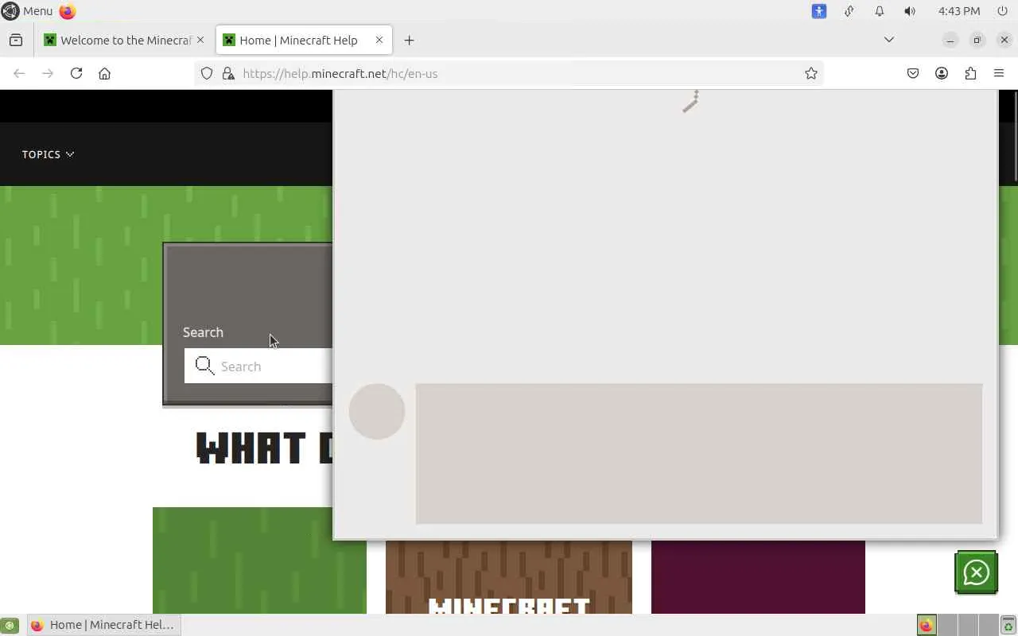This screenshot has width=1018, height=636.
Task: Open the network connections indicator
Action: click(x=849, y=11)
